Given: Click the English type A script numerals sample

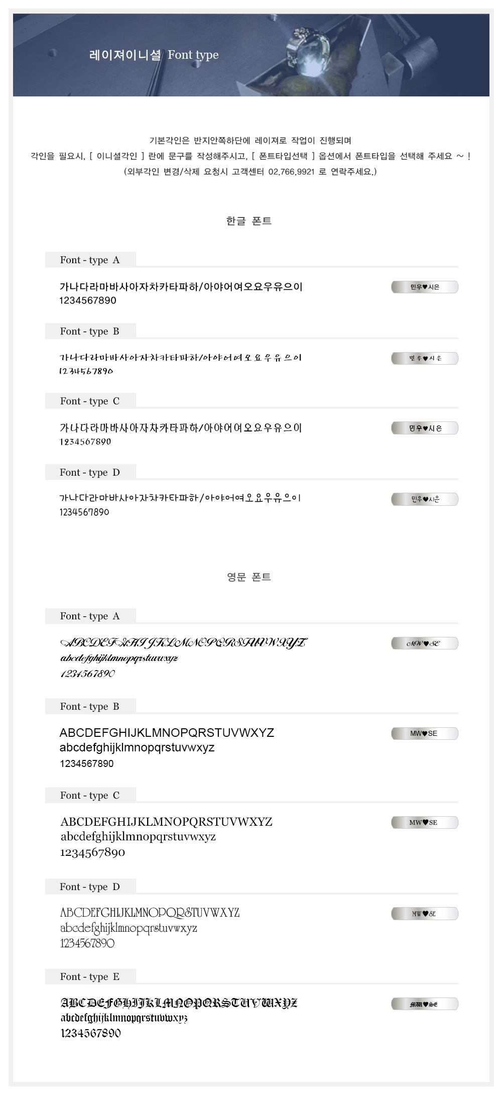Looking at the screenshot, I should click(88, 674).
